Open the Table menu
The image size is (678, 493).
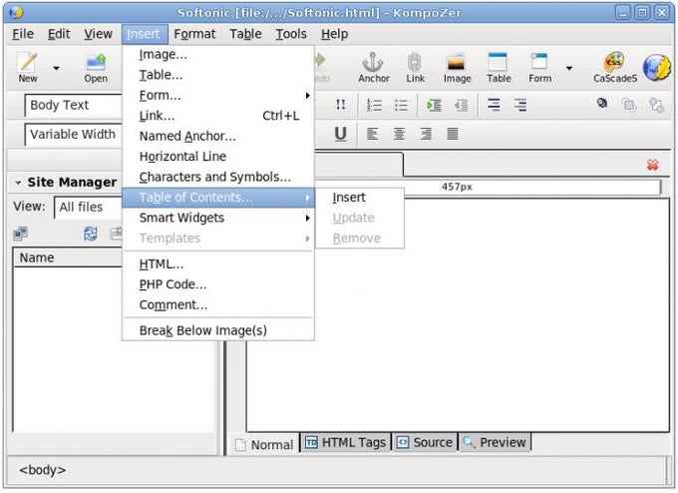click(x=245, y=34)
